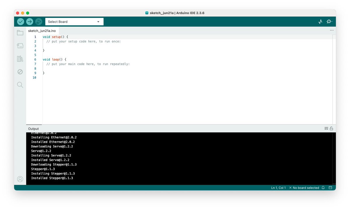The width and height of the screenshot is (350, 209).
Task: Click line number 10 in gutter
Action: tap(34, 78)
